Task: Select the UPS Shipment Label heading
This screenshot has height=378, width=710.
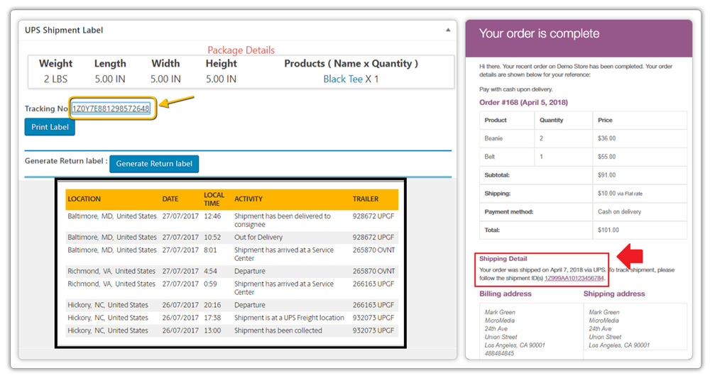Action: point(64,30)
